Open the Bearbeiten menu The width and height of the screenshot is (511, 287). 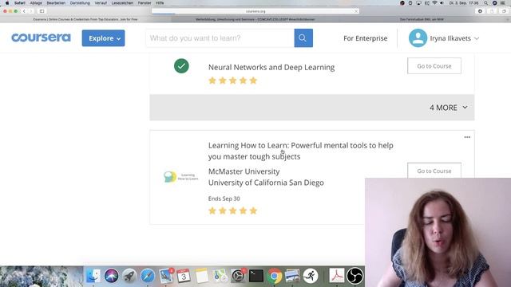[x=56, y=3]
